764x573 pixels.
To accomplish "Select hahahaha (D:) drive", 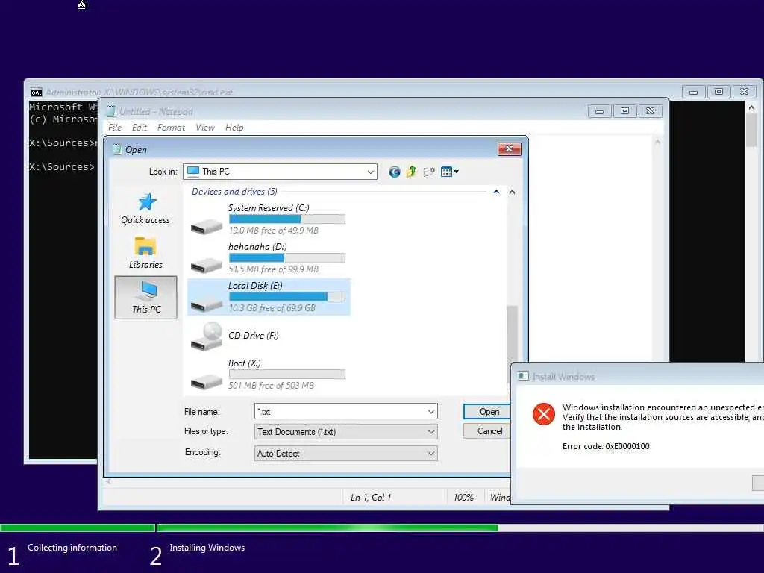I will tap(268, 257).
